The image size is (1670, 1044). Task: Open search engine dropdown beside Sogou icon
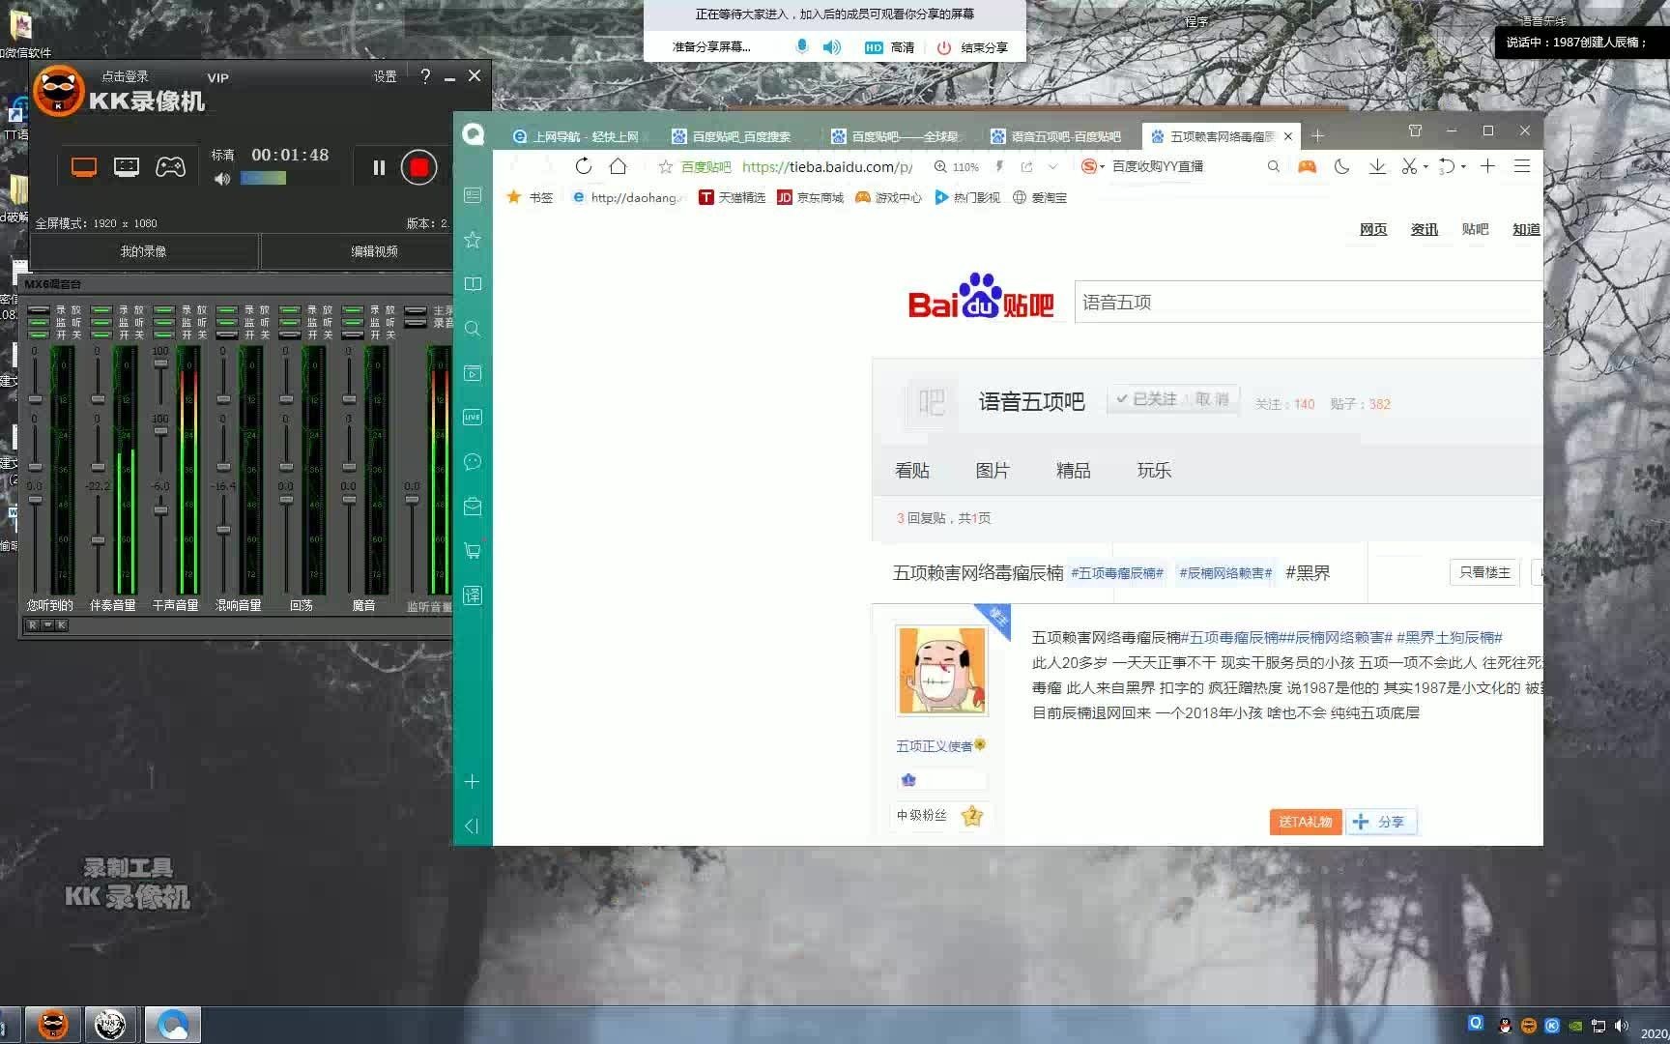(1102, 167)
